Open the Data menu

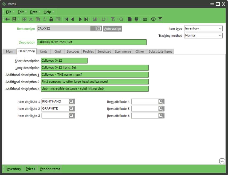coord(34,12)
